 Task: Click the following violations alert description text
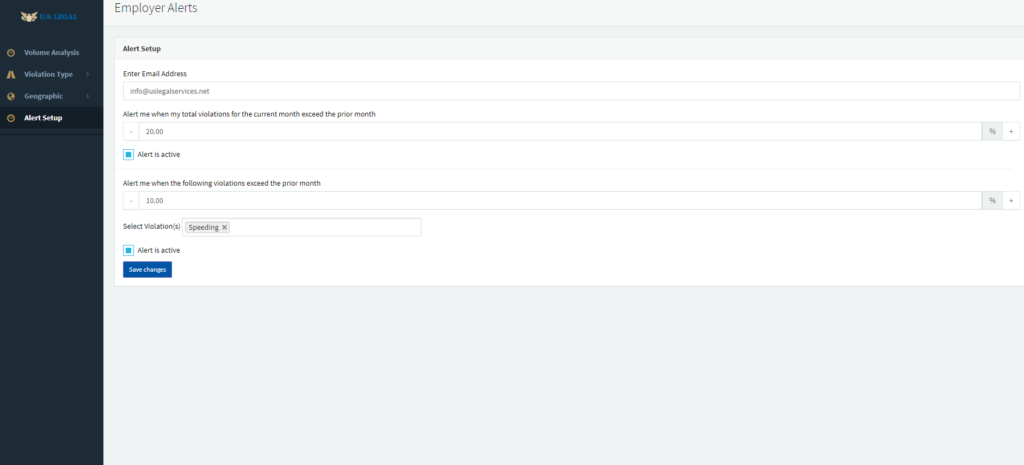222,183
